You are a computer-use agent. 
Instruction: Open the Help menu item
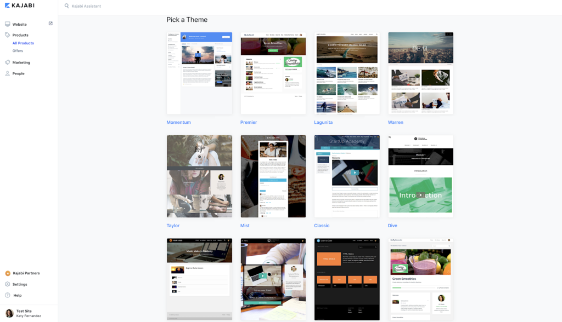[x=18, y=296]
